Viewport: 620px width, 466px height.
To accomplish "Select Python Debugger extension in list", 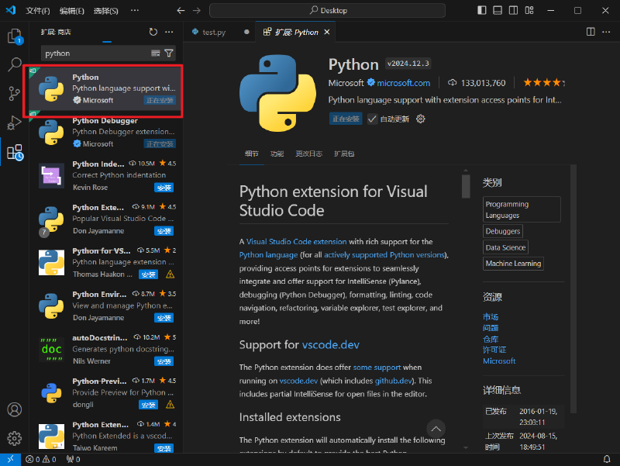I will [107, 133].
